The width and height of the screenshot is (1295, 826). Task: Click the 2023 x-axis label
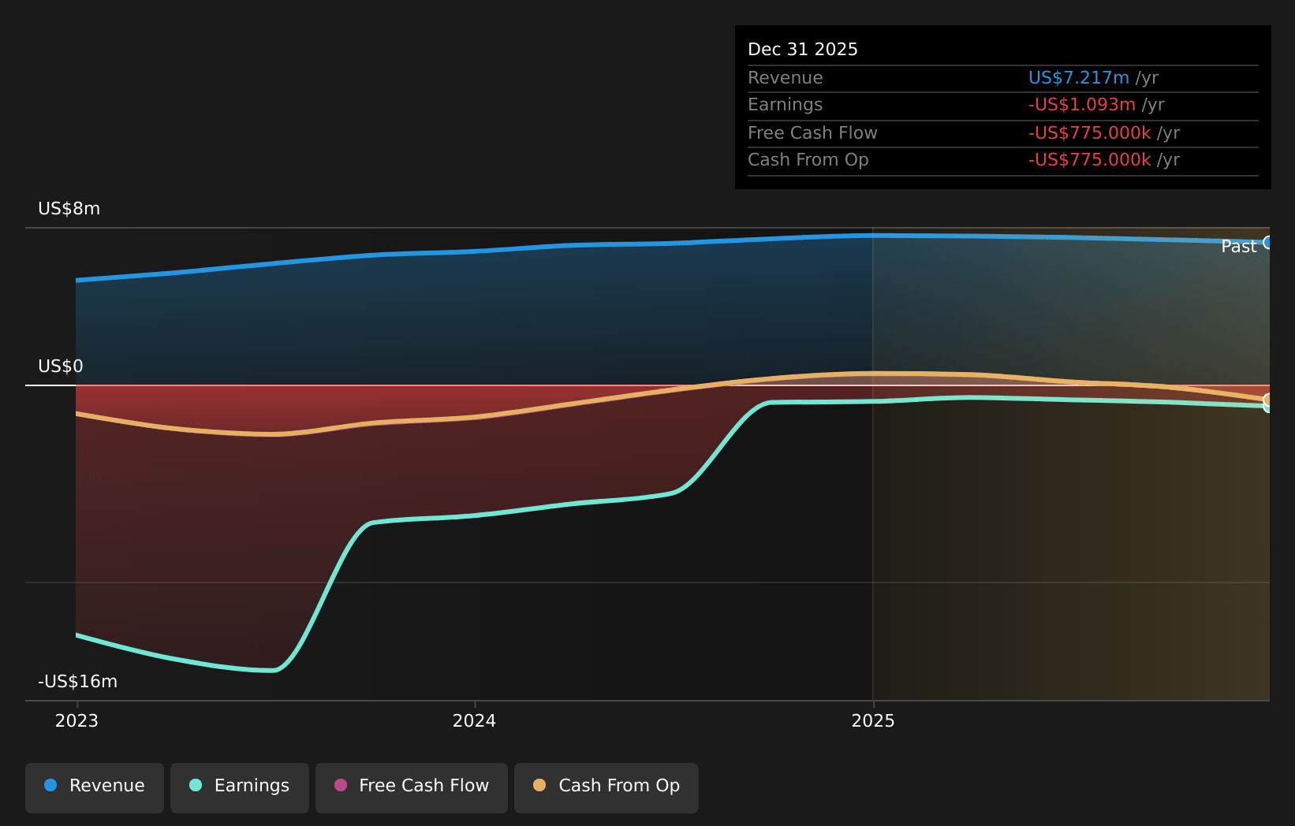77,721
